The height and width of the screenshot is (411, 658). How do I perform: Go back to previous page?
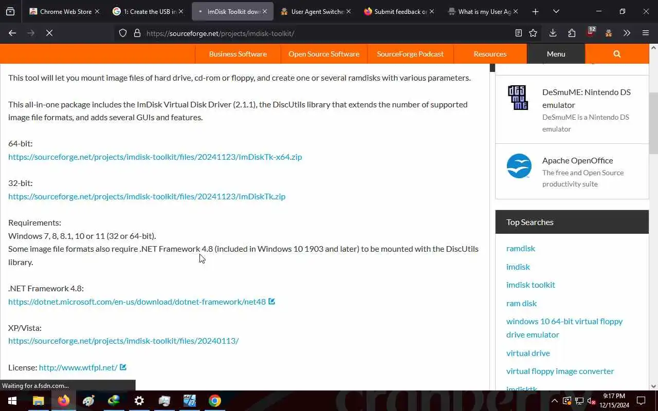(12, 33)
